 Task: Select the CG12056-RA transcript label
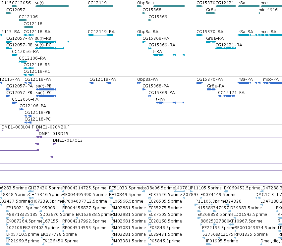click(26, 52)
